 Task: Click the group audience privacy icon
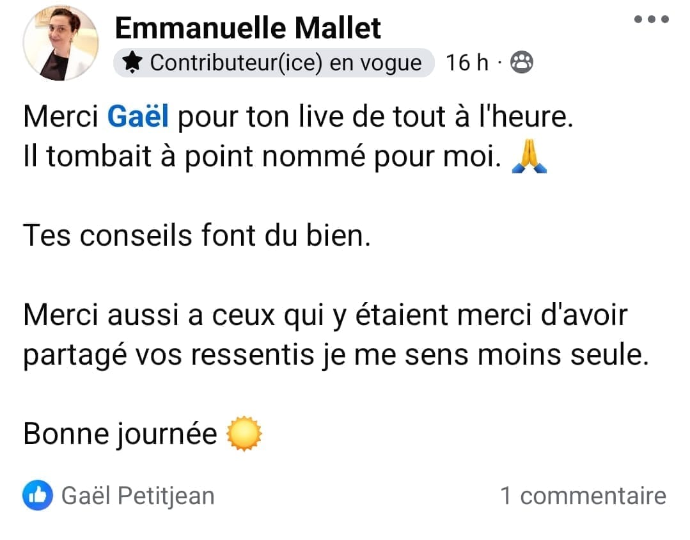(x=523, y=63)
